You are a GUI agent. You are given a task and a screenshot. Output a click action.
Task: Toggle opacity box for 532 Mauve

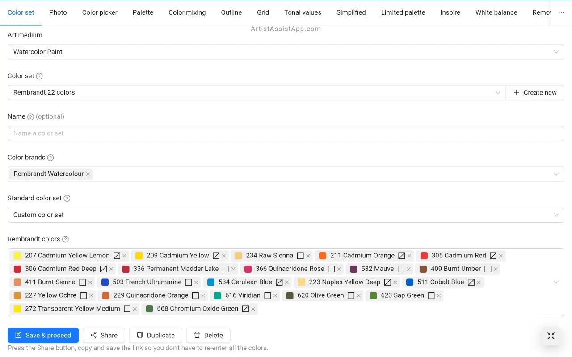click(x=401, y=269)
